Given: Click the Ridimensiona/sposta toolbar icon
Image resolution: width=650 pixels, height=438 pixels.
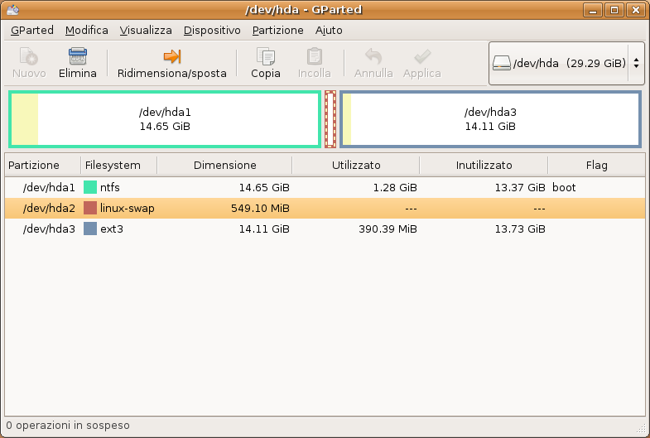Looking at the screenshot, I should [x=171, y=56].
